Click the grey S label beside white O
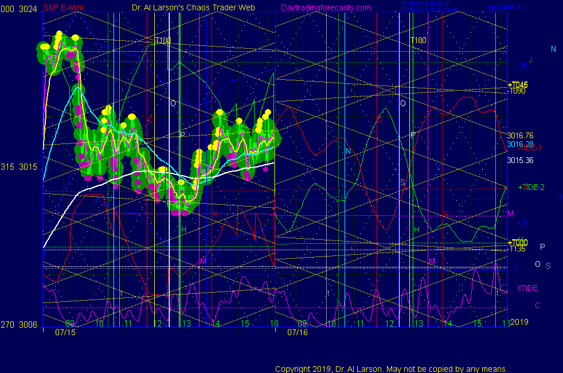The width and height of the screenshot is (563, 373). pyautogui.click(x=548, y=266)
